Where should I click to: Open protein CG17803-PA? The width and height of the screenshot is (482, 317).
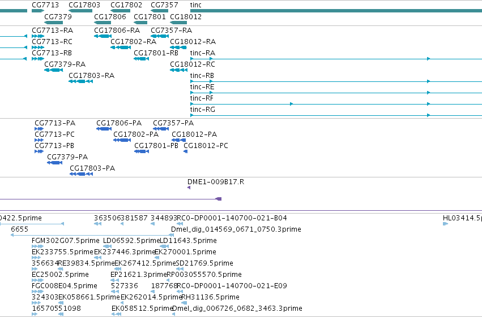[92, 168]
